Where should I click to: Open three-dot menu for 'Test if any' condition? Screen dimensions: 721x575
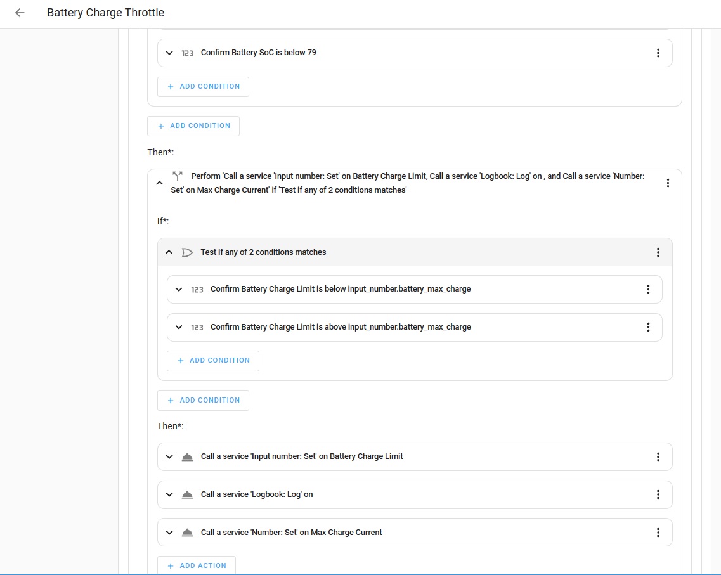tap(658, 252)
